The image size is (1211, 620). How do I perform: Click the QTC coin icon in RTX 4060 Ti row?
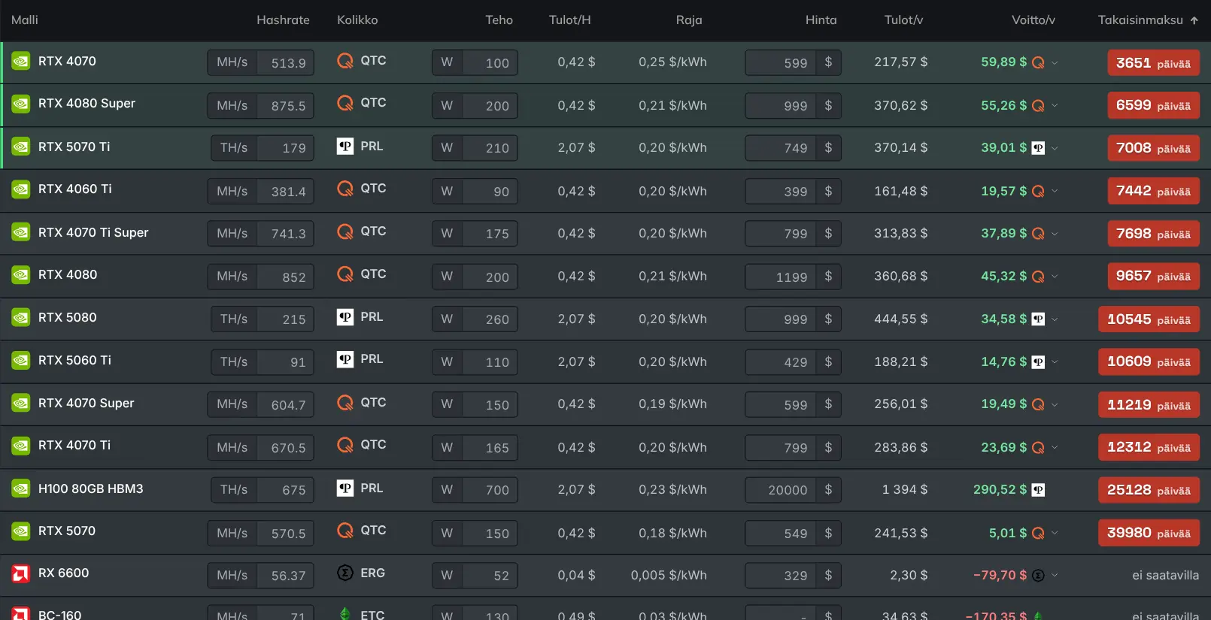(x=345, y=189)
